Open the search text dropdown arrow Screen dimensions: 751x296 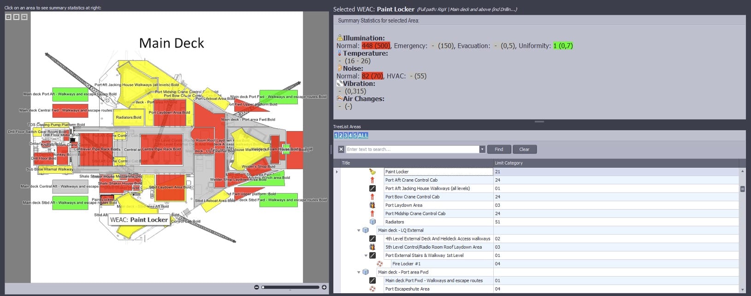coord(482,149)
